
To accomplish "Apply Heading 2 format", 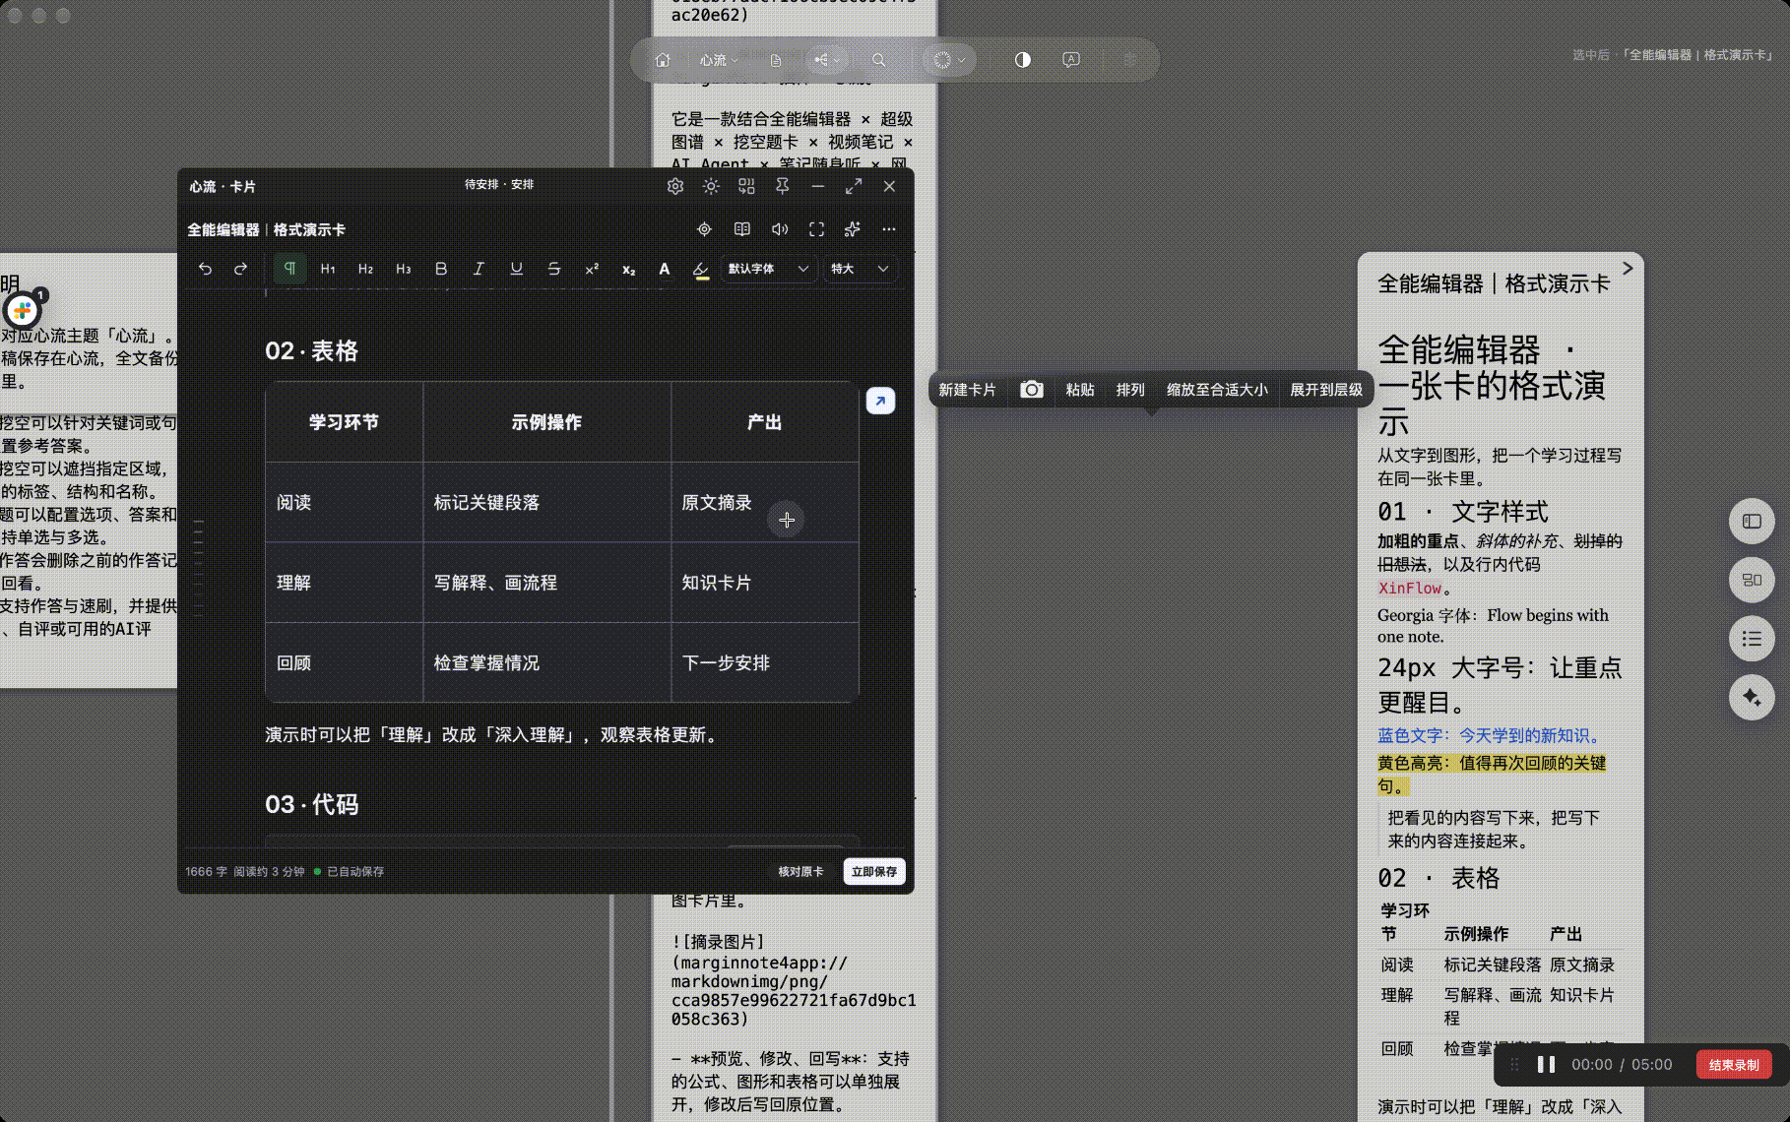I will [x=365, y=269].
